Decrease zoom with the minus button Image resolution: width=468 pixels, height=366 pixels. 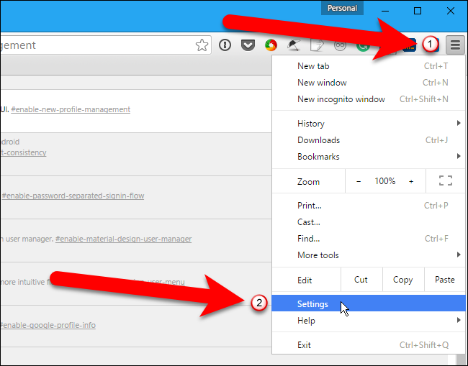click(x=359, y=181)
